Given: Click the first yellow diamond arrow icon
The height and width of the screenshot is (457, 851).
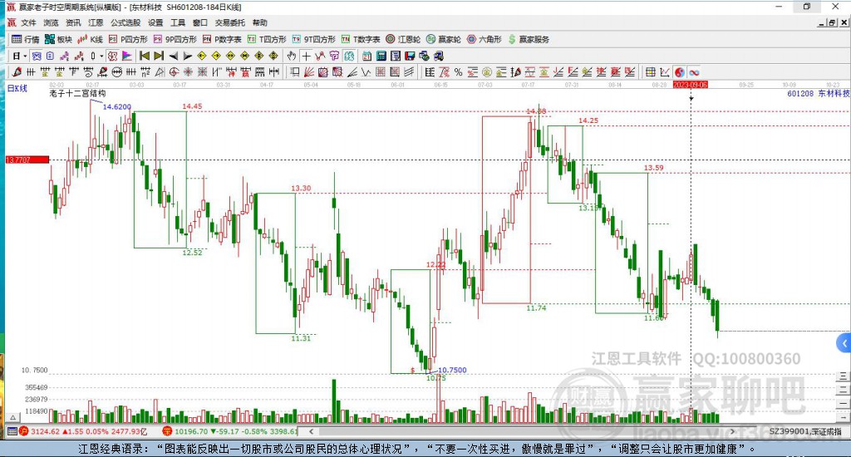Looking at the screenshot, I should pyautogui.click(x=202, y=56).
